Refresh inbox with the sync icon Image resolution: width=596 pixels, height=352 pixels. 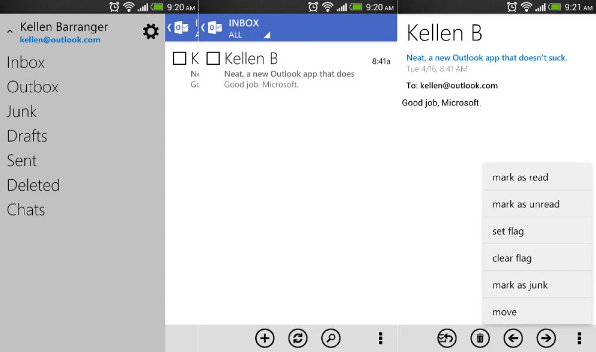tap(298, 339)
